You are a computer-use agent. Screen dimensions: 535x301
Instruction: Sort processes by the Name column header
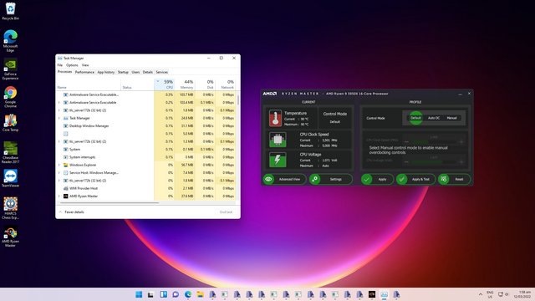click(x=89, y=84)
